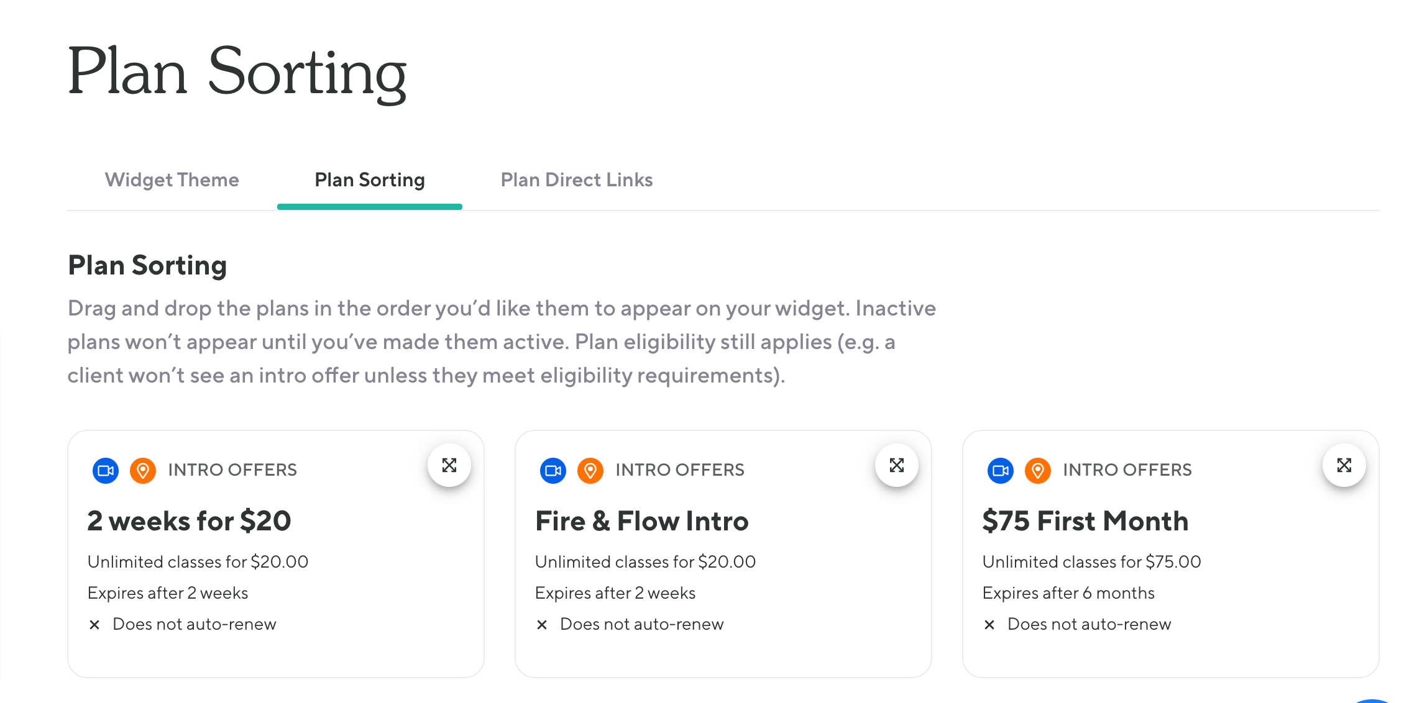1422x703 pixels.
Task: Click blue video icon on $75 First Month card
Action: 1001,470
